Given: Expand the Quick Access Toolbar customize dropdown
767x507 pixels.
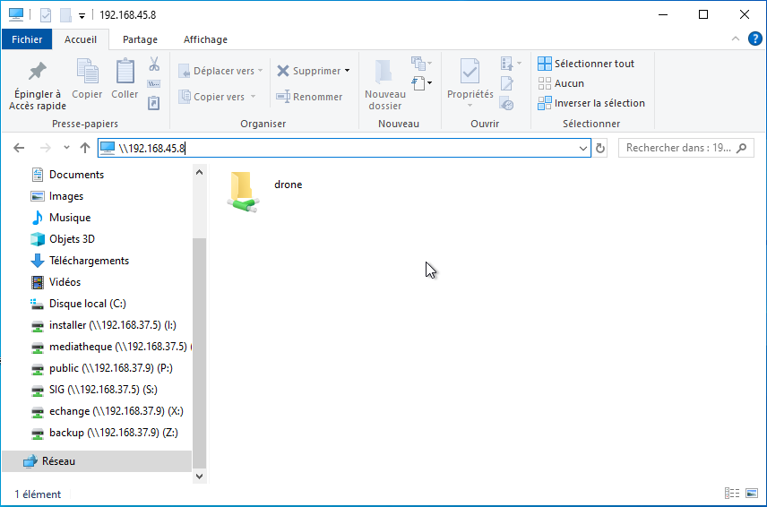Looking at the screenshot, I should [82, 15].
